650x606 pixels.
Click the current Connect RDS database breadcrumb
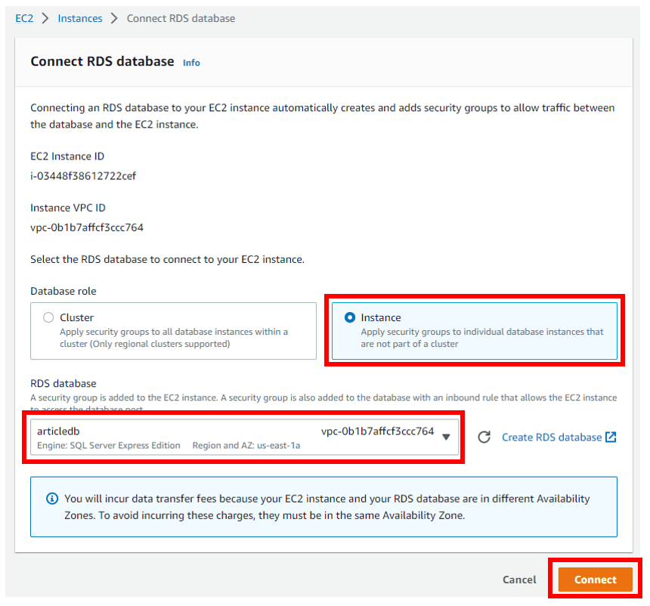click(x=181, y=18)
